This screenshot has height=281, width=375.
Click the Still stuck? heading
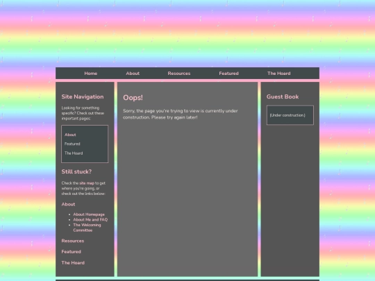[76, 171]
